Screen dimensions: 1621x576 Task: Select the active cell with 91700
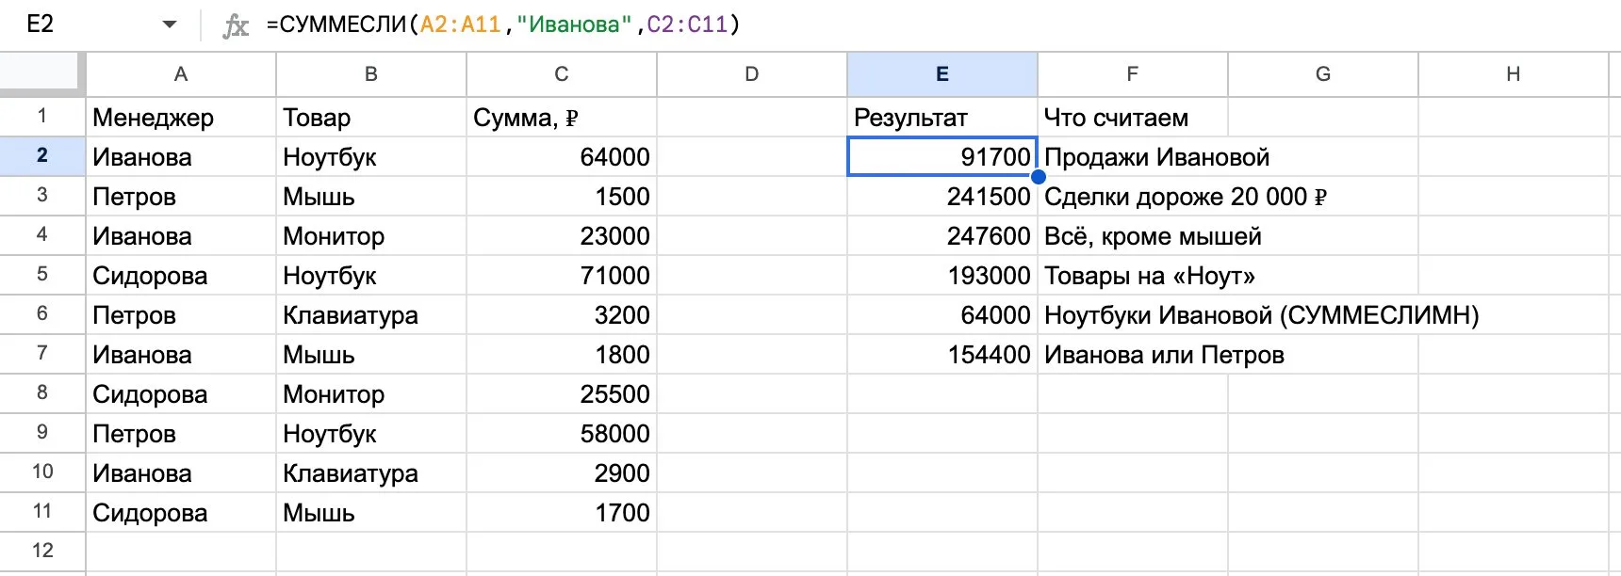(942, 157)
